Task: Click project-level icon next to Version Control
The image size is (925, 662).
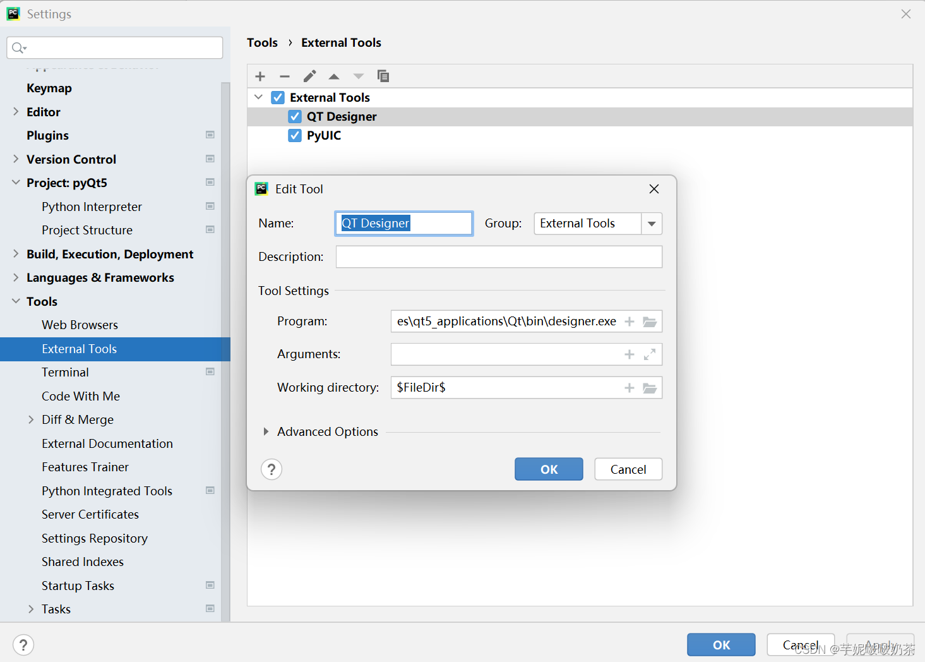Action: coord(210,159)
